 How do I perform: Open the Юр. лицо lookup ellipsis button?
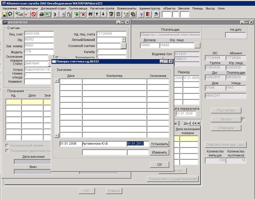pyautogui.click(x=197, y=45)
